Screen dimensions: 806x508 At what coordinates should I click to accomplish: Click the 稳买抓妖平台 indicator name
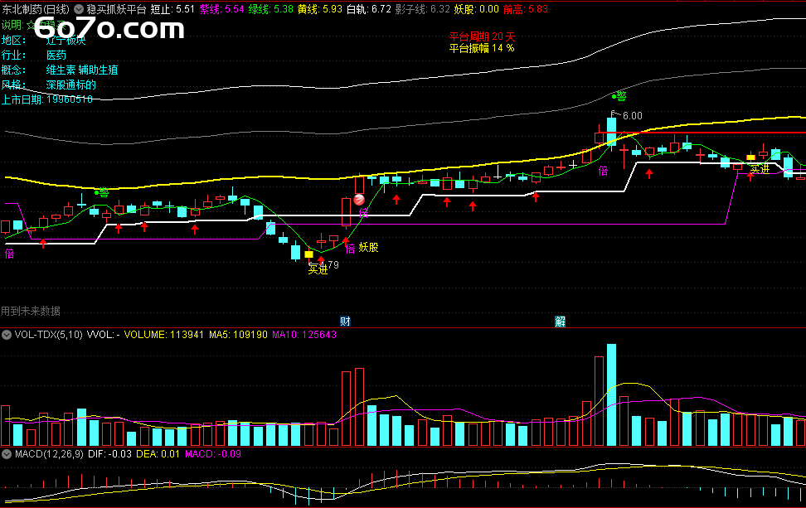[116, 9]
